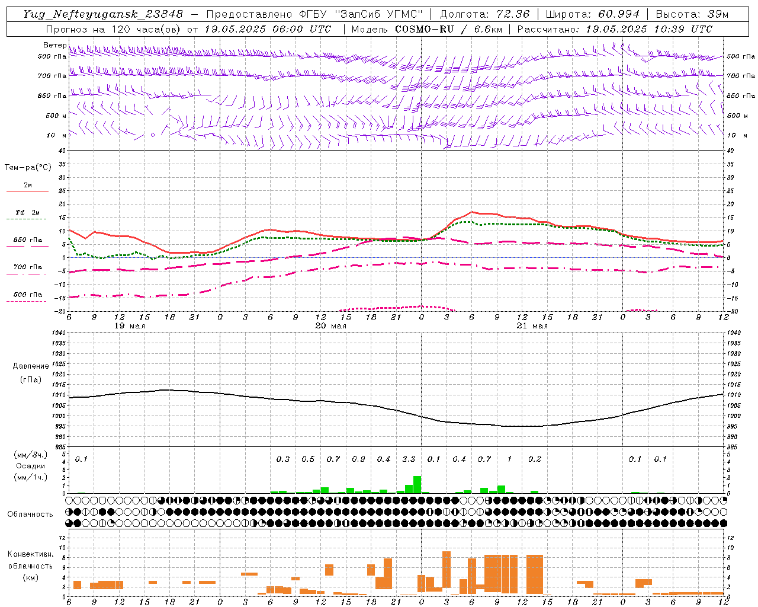Select the 'Рассчитано: 19.05.2025 10:39 UTC' text
This screenshot has width=758, height=607.
click(615, 29)
